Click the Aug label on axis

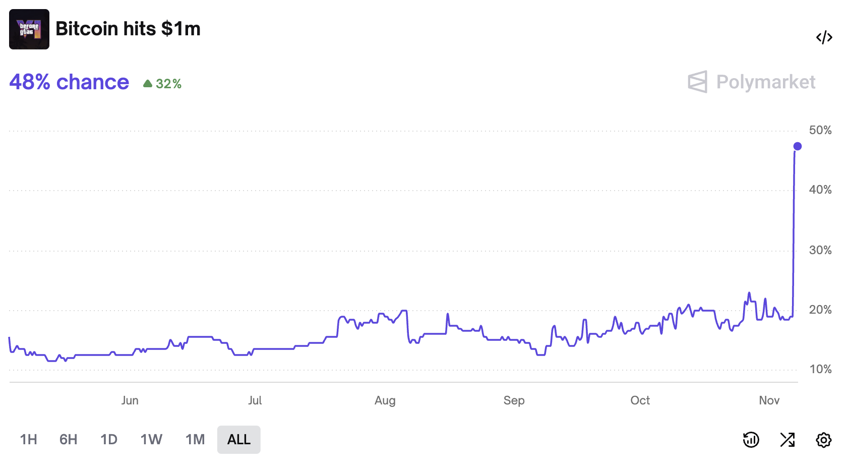point(385,400)
